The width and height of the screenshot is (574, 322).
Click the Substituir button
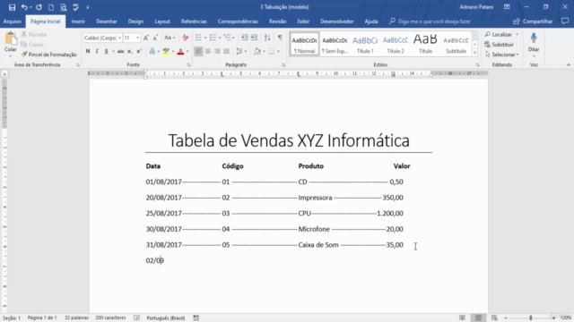[499, 45]
